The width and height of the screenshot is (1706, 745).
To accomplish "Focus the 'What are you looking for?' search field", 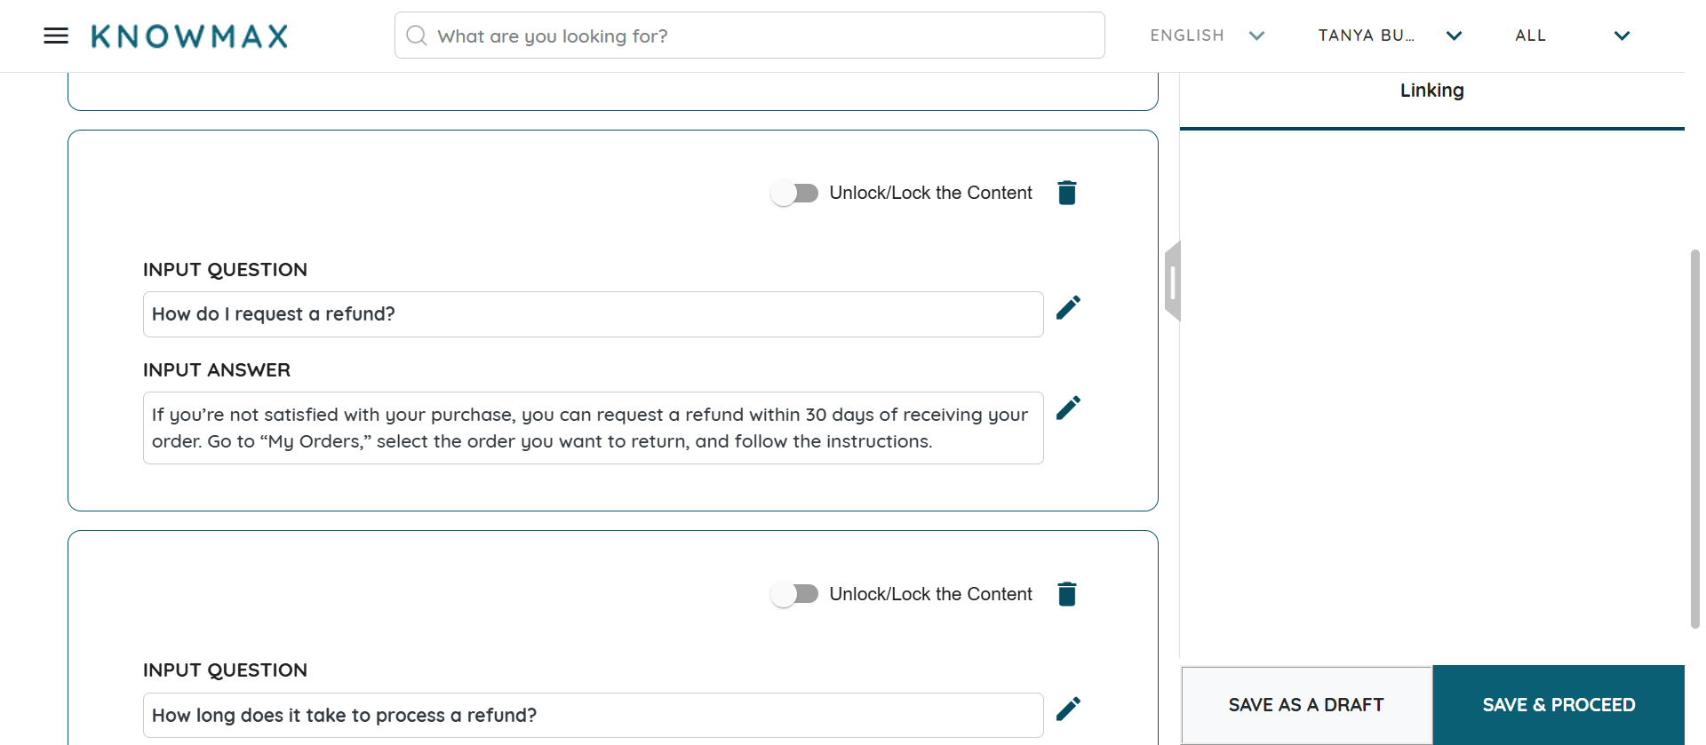I will 764,36.
